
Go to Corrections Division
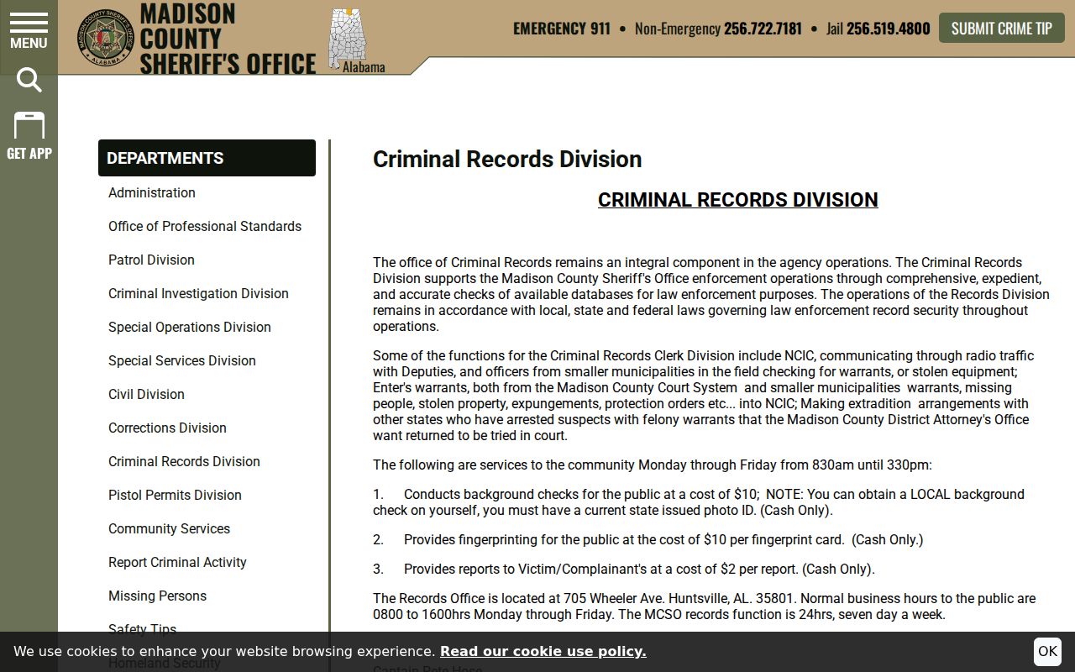tap(167, 428)
